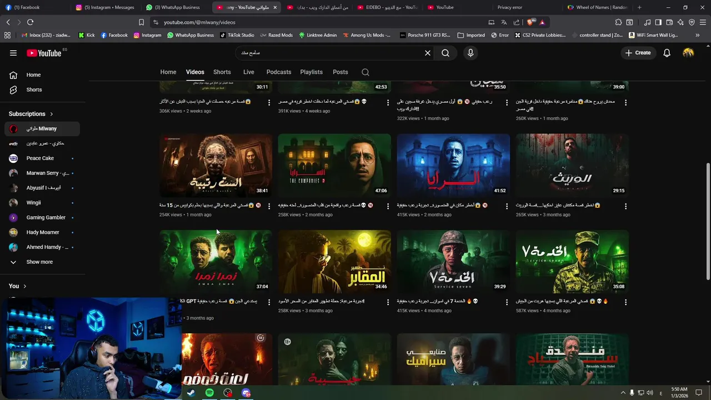Open Discord from the taskbar
The height and width of the screenshot is (400, 711).
[246, 393]
